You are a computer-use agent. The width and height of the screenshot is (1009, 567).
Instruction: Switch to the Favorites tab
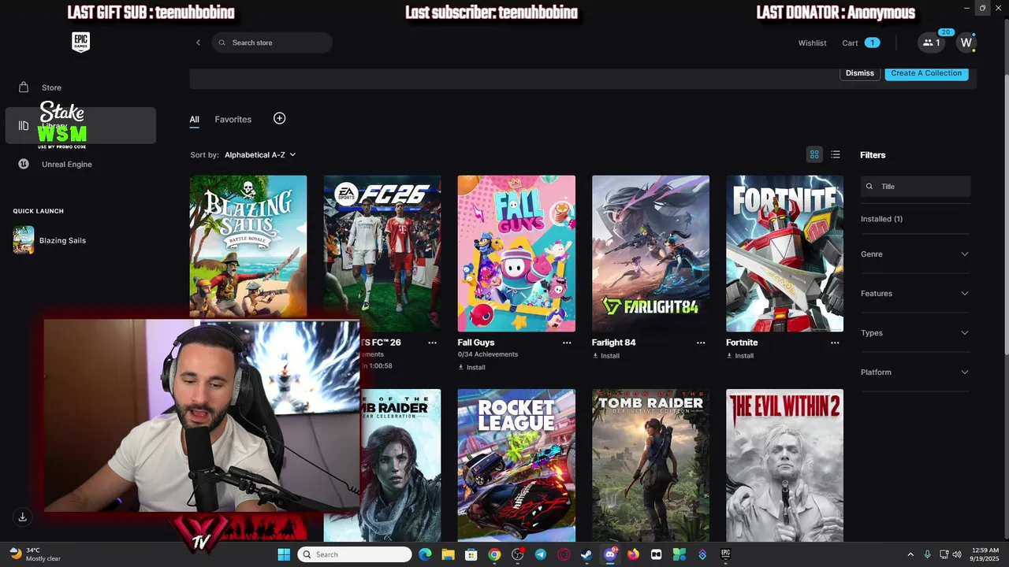click(233, 120)
